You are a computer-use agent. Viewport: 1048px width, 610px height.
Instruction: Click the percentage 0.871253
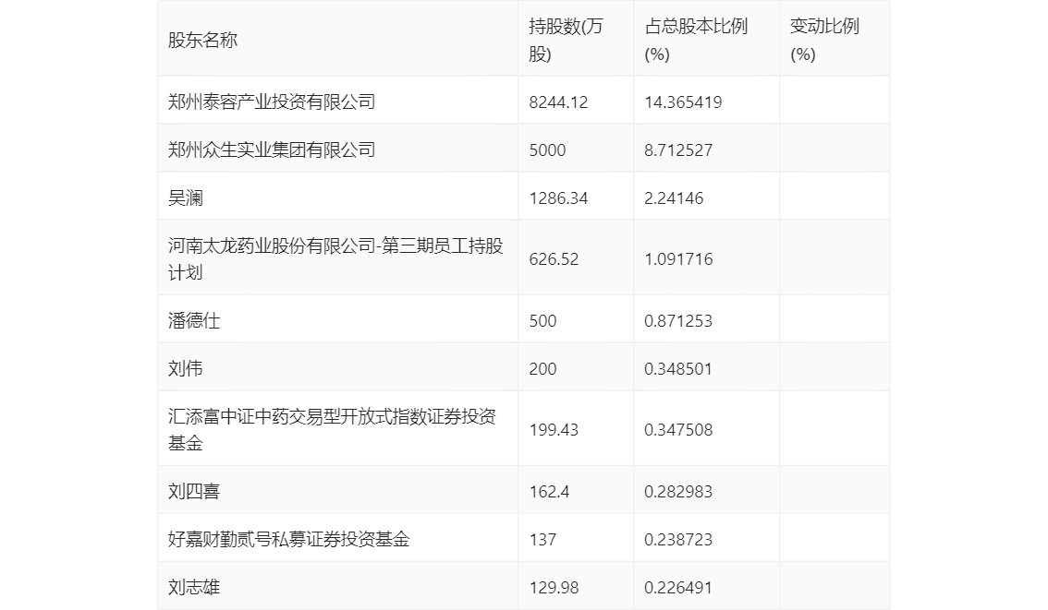678,321
